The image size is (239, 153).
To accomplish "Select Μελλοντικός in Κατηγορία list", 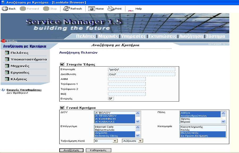I will pos(203,133).
